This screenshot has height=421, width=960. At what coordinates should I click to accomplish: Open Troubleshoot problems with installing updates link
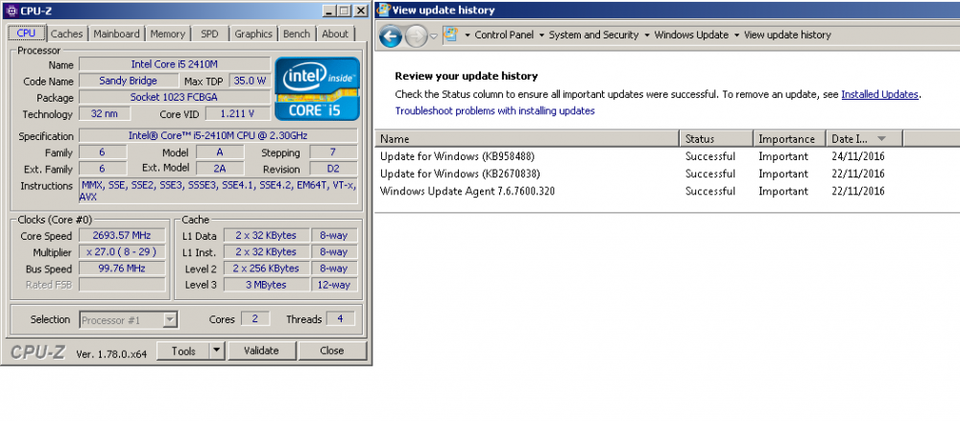click(494, 110)
